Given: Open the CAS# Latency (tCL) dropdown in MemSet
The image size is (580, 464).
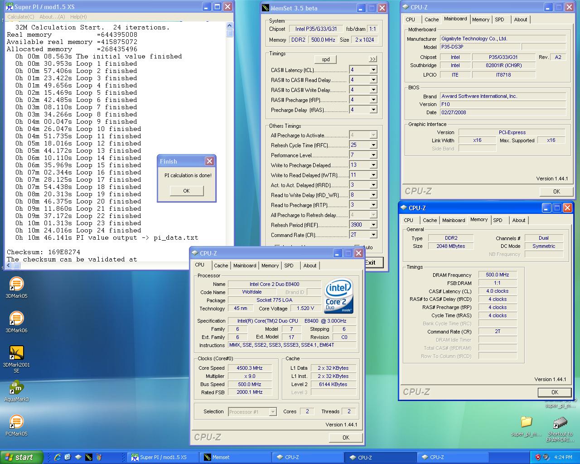Looking at the screenshot, I should [373, 70].
